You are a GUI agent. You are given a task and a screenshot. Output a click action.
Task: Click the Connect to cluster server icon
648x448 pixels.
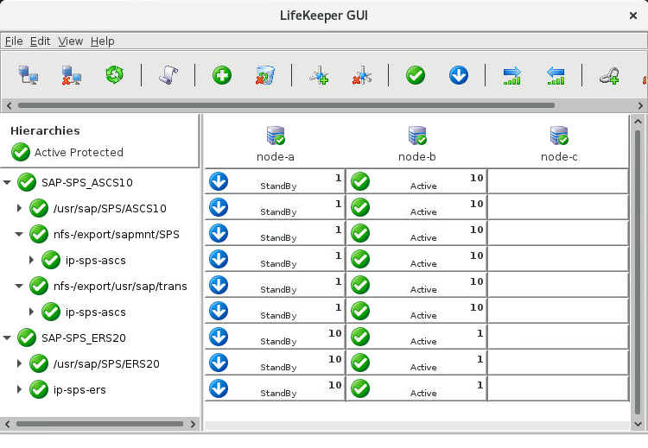(29, 75)
